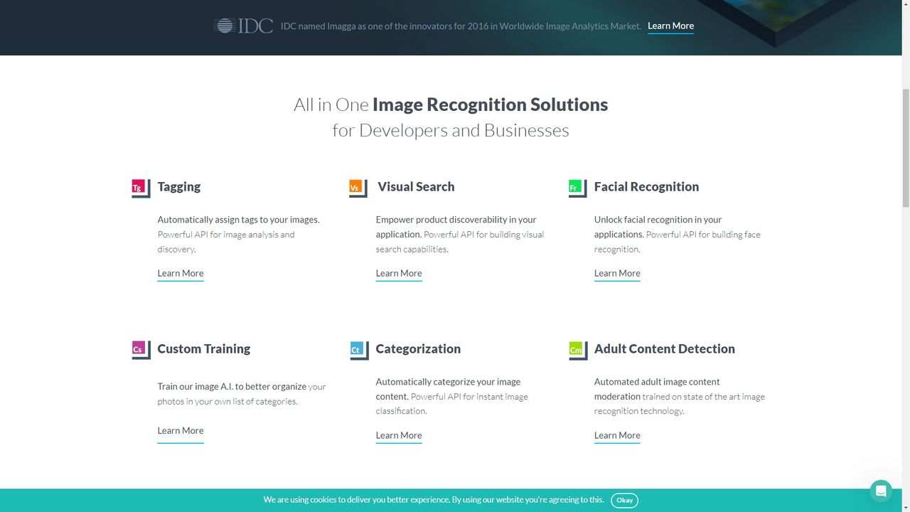Click the Facial Recognition 'Fr' icon
This screenshot has width=910, height=512.
tap(577, 188)
